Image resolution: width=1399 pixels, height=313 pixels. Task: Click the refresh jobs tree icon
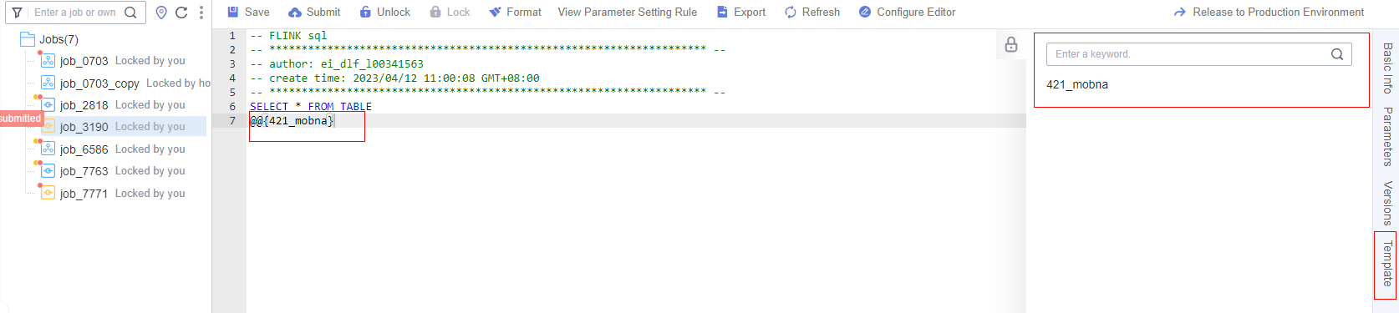click(181, 13)
